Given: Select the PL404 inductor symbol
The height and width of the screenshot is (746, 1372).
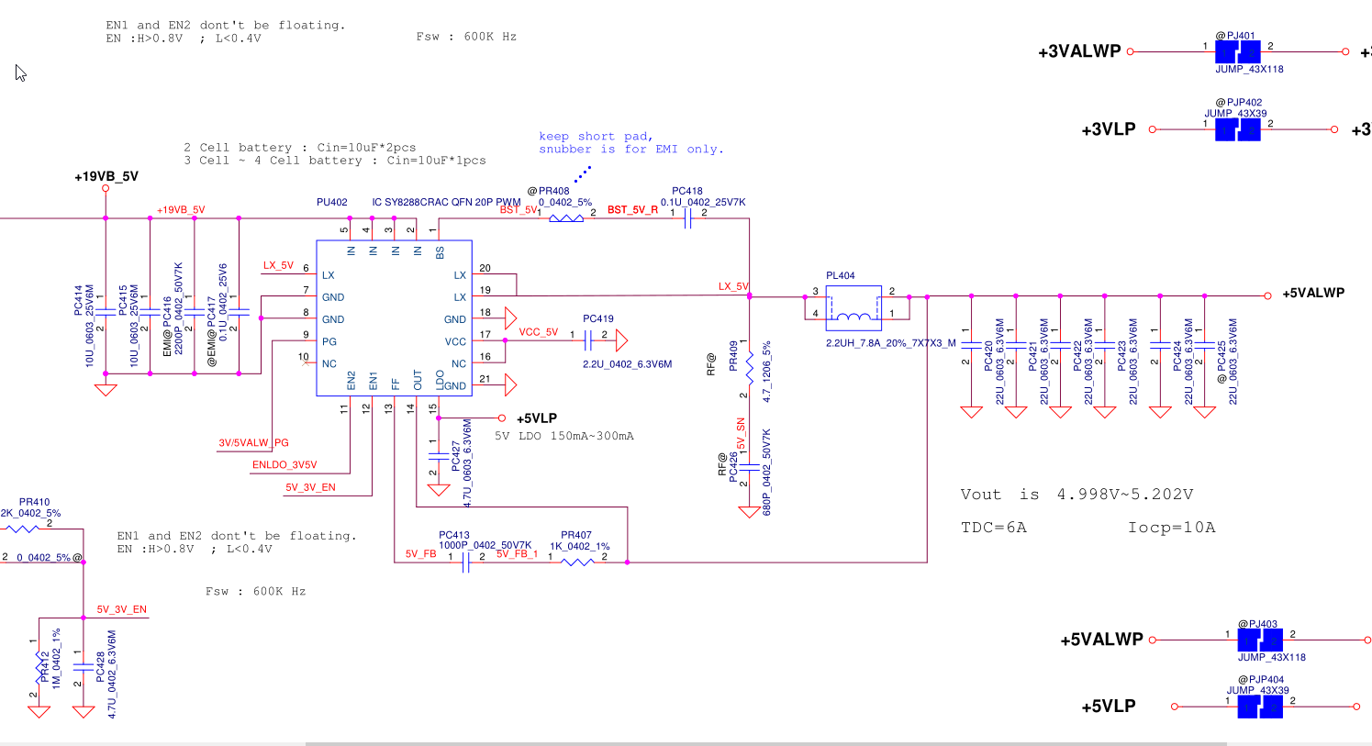Looking at the screenshot, I should [x=853, y=307].
